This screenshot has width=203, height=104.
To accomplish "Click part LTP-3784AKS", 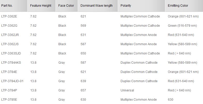I will (11, 63).
